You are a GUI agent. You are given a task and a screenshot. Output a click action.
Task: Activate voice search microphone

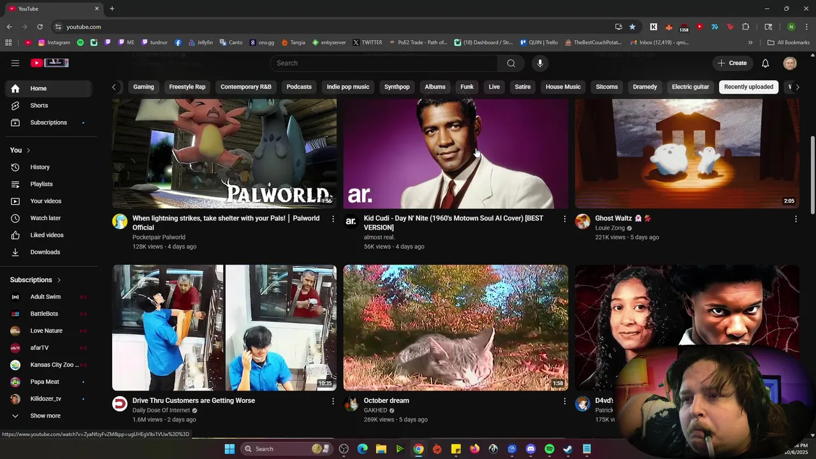pyautogui.click(x=540, y=63)
